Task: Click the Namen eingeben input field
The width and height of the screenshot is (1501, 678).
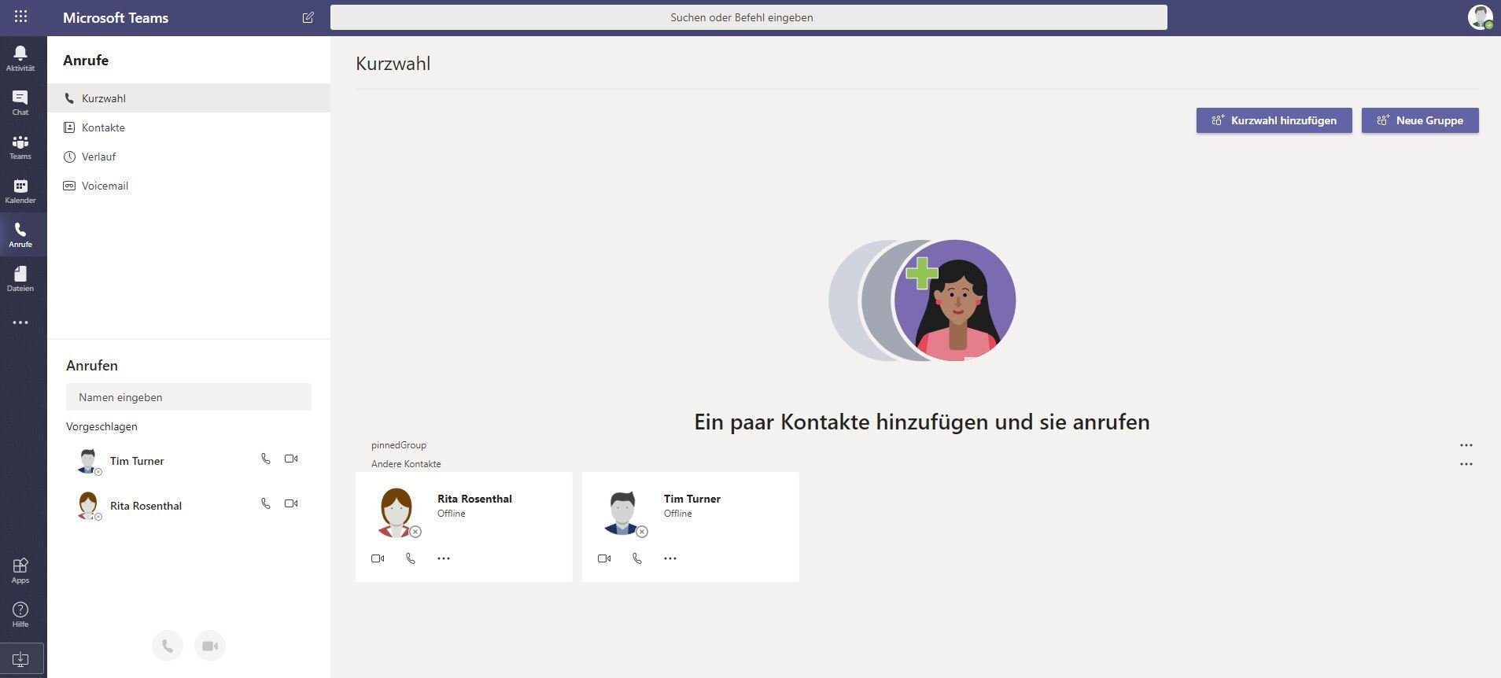Action: coord(189,397)
